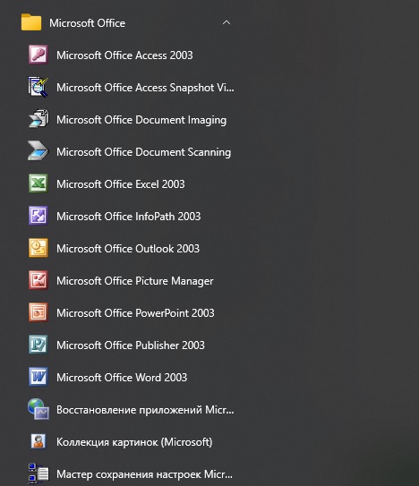Click the red Picture Manager icon
The width and height of the screenshot is (419, 486).
point(38,280)
